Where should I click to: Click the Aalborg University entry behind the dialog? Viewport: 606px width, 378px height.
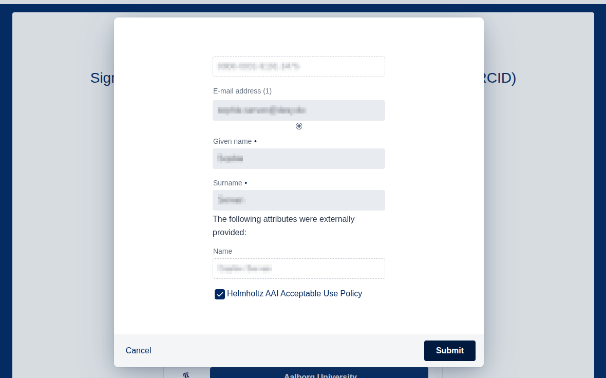click(319, 375)
